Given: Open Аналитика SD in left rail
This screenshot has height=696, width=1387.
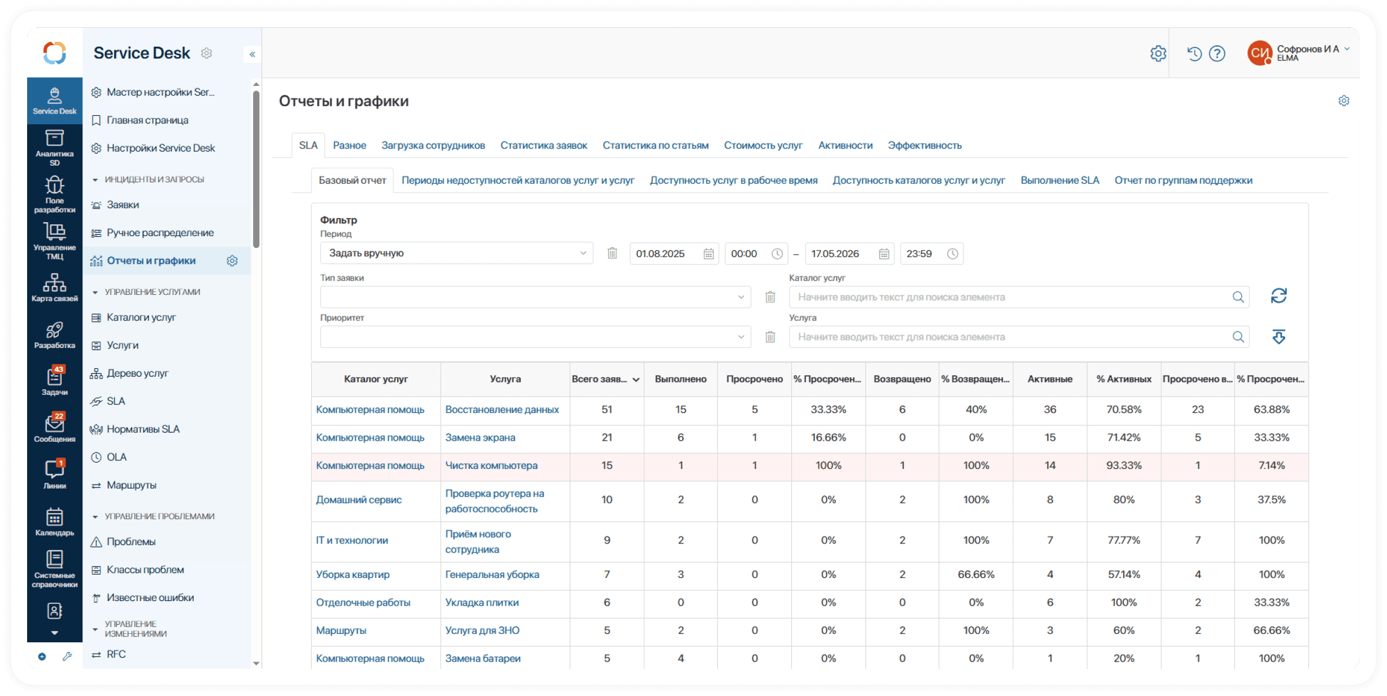Looking at the screenshot, I should pos(54,147).
